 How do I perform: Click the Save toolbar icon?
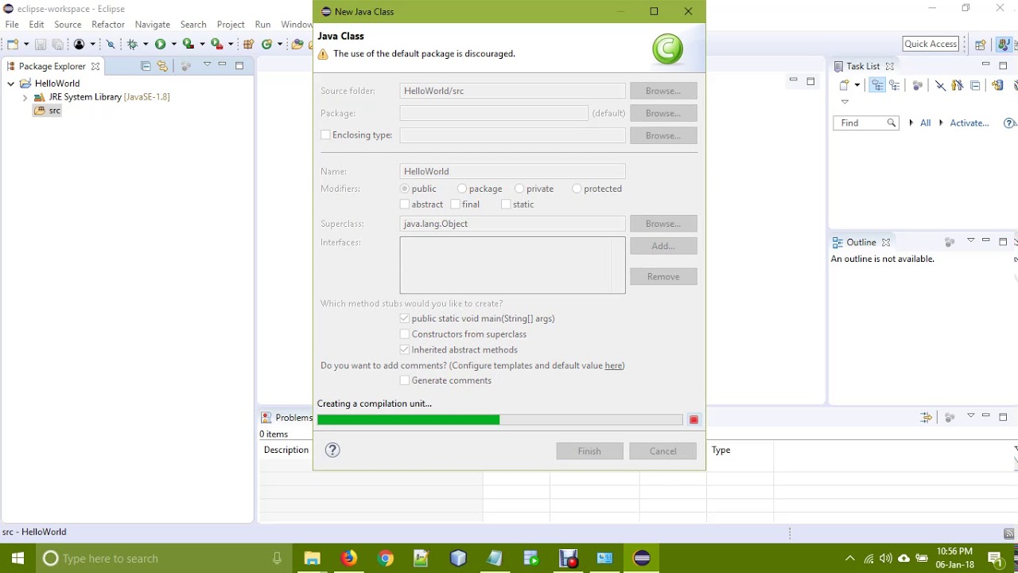pos(41,44)
